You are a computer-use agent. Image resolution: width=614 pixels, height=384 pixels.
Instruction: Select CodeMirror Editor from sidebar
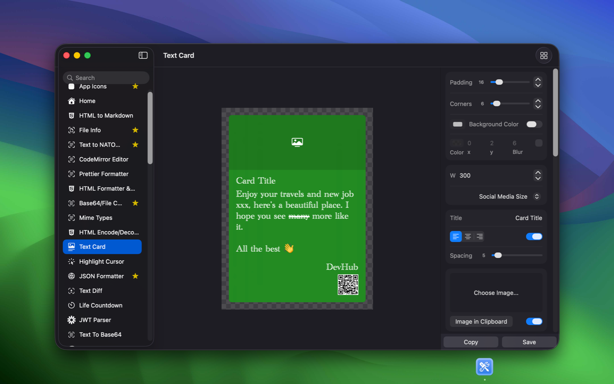(102, 160)
